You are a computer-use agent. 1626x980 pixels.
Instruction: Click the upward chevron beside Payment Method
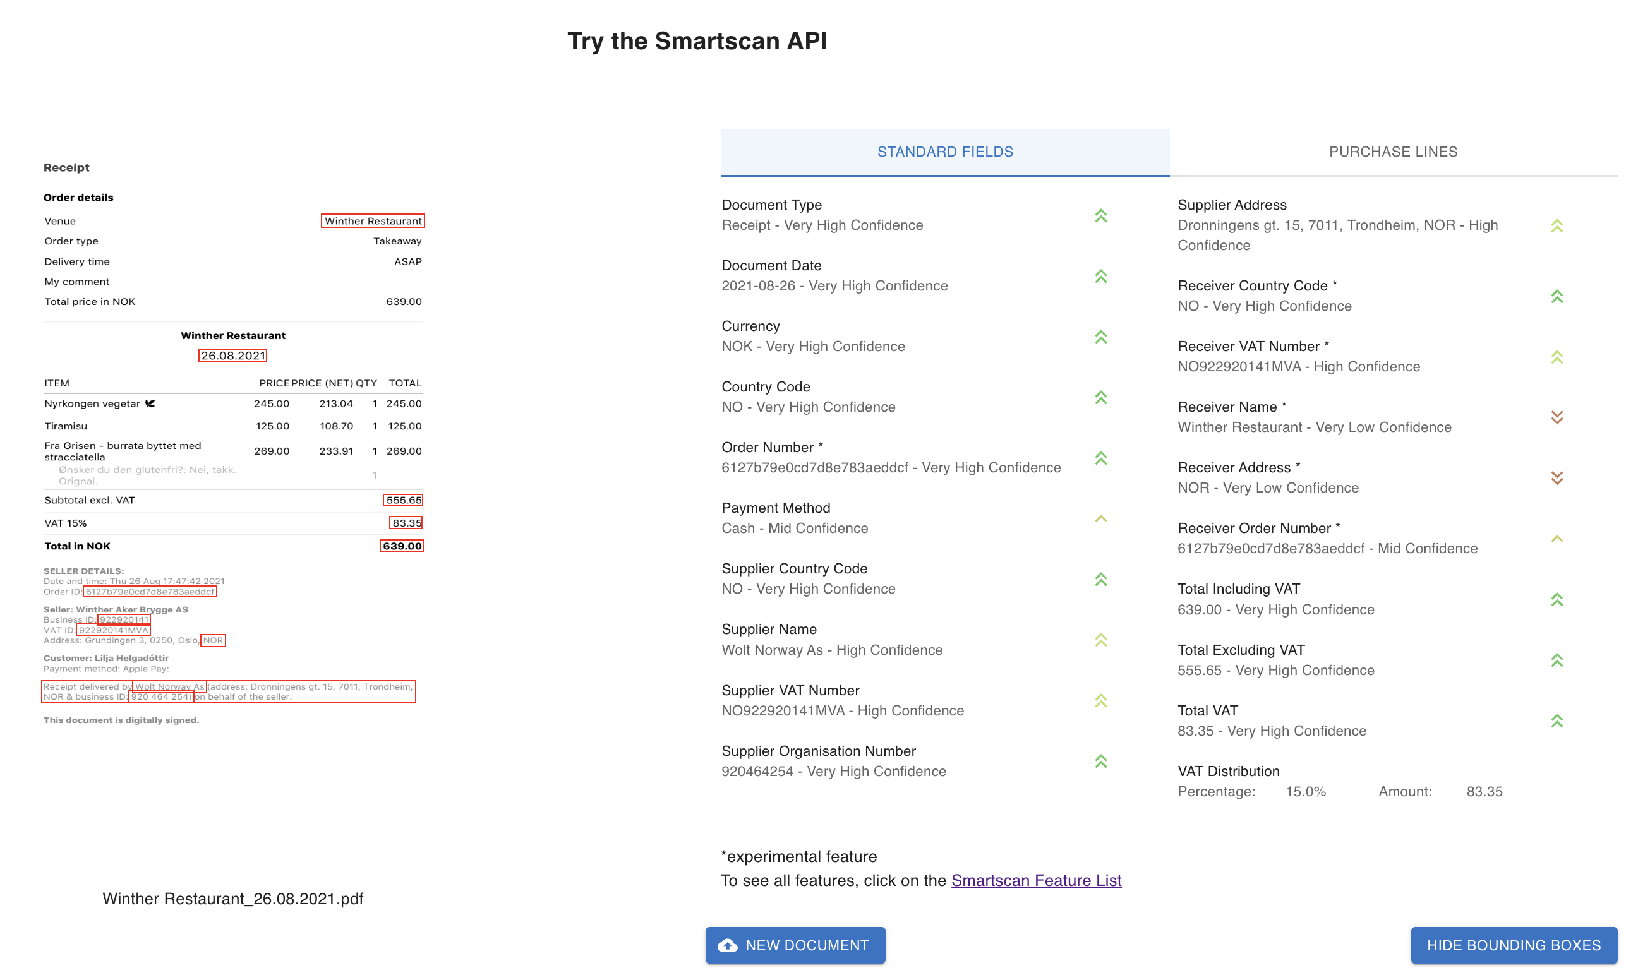(1100, 519)
